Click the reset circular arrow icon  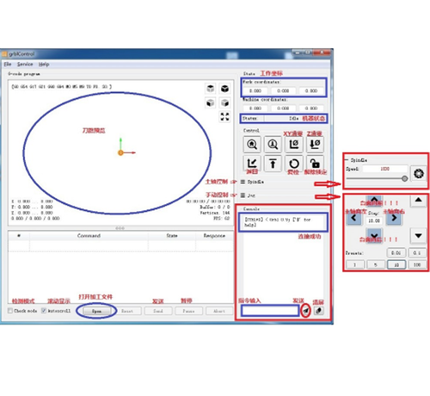coord(293,164)
